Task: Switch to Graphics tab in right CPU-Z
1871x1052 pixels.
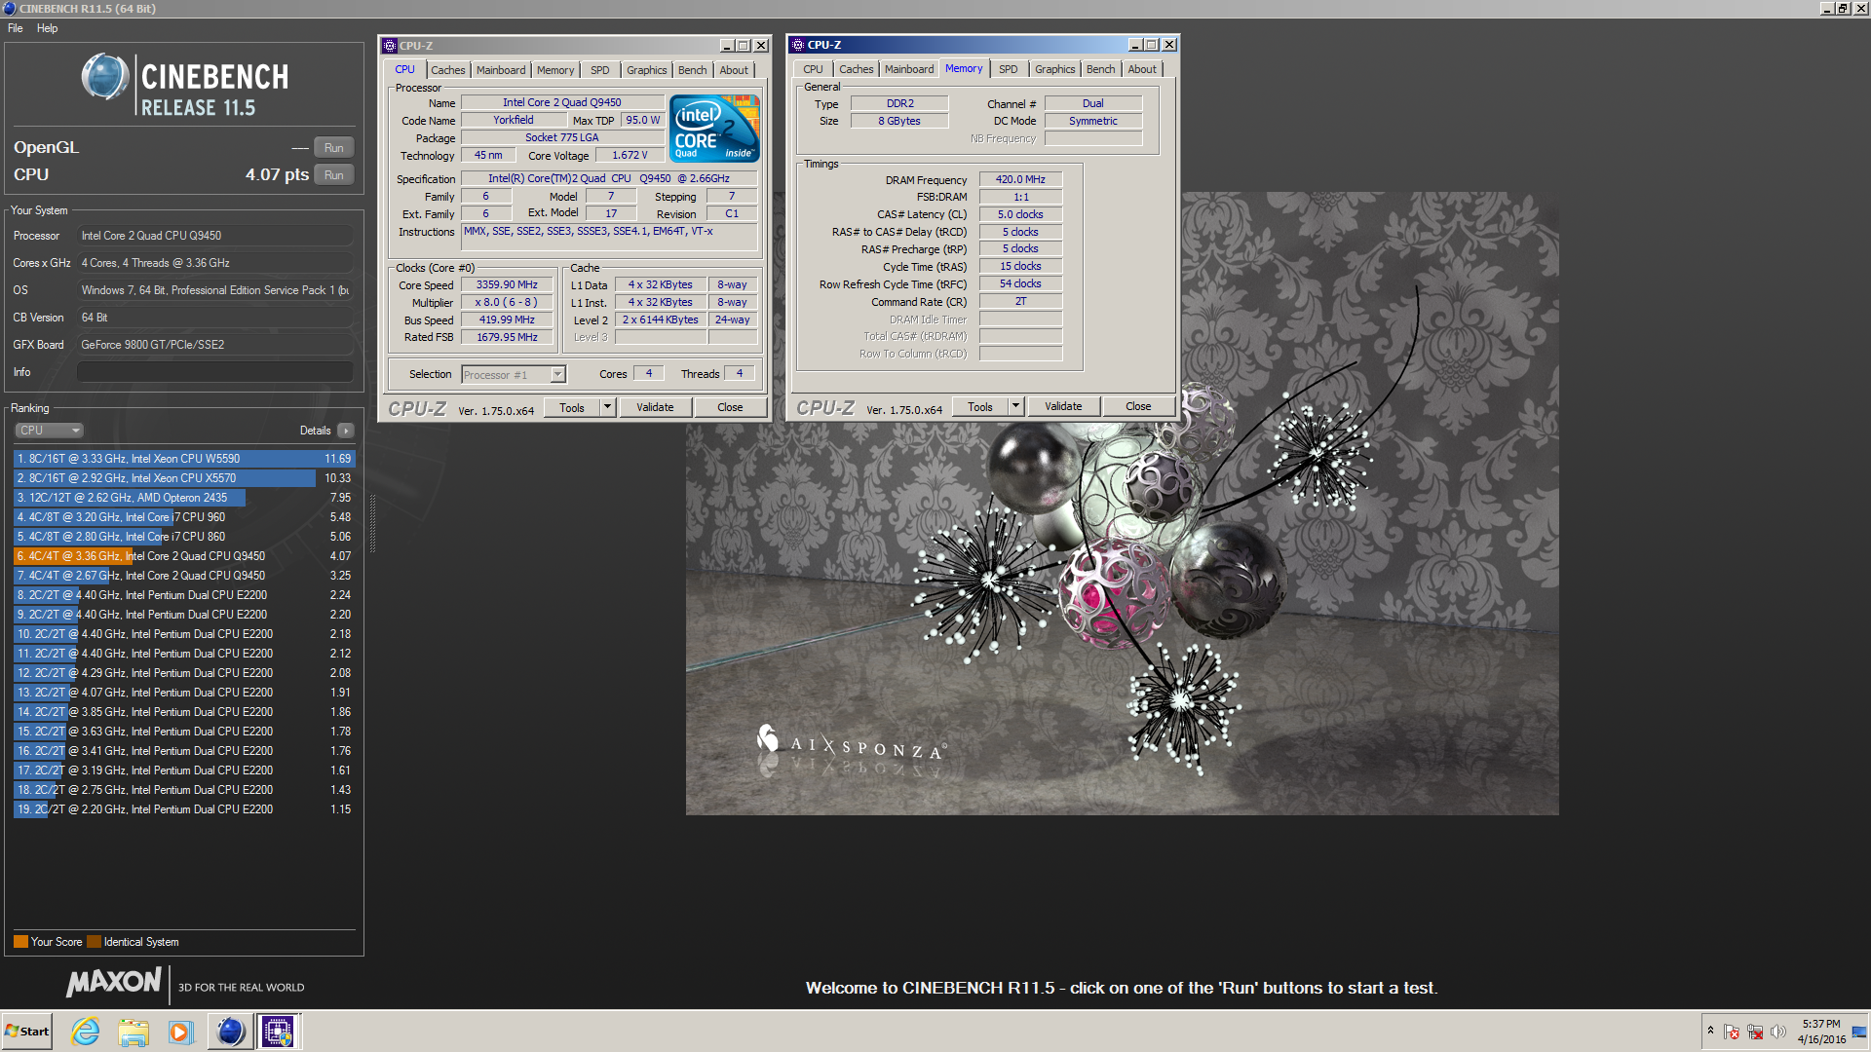Action: point(1055,69)
